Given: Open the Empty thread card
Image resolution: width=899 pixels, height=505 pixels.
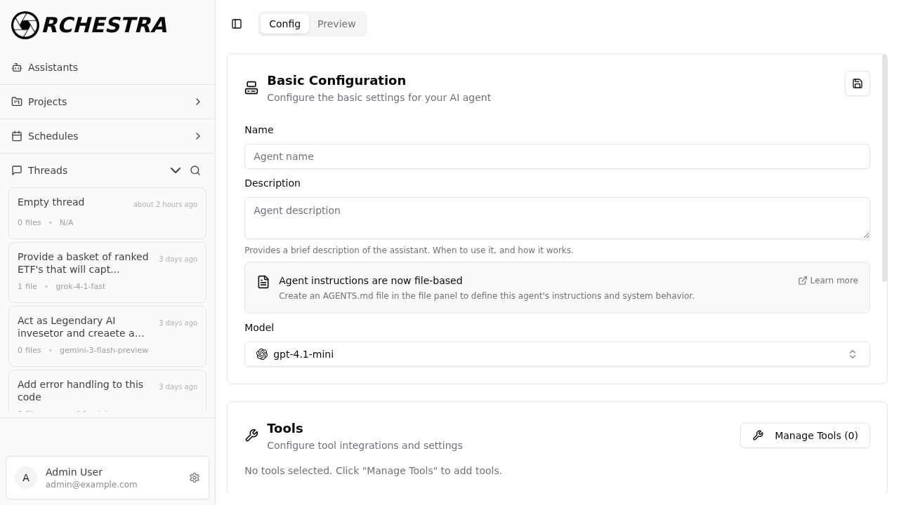Looking at the screenshot, I should click(x=107, y=213).
